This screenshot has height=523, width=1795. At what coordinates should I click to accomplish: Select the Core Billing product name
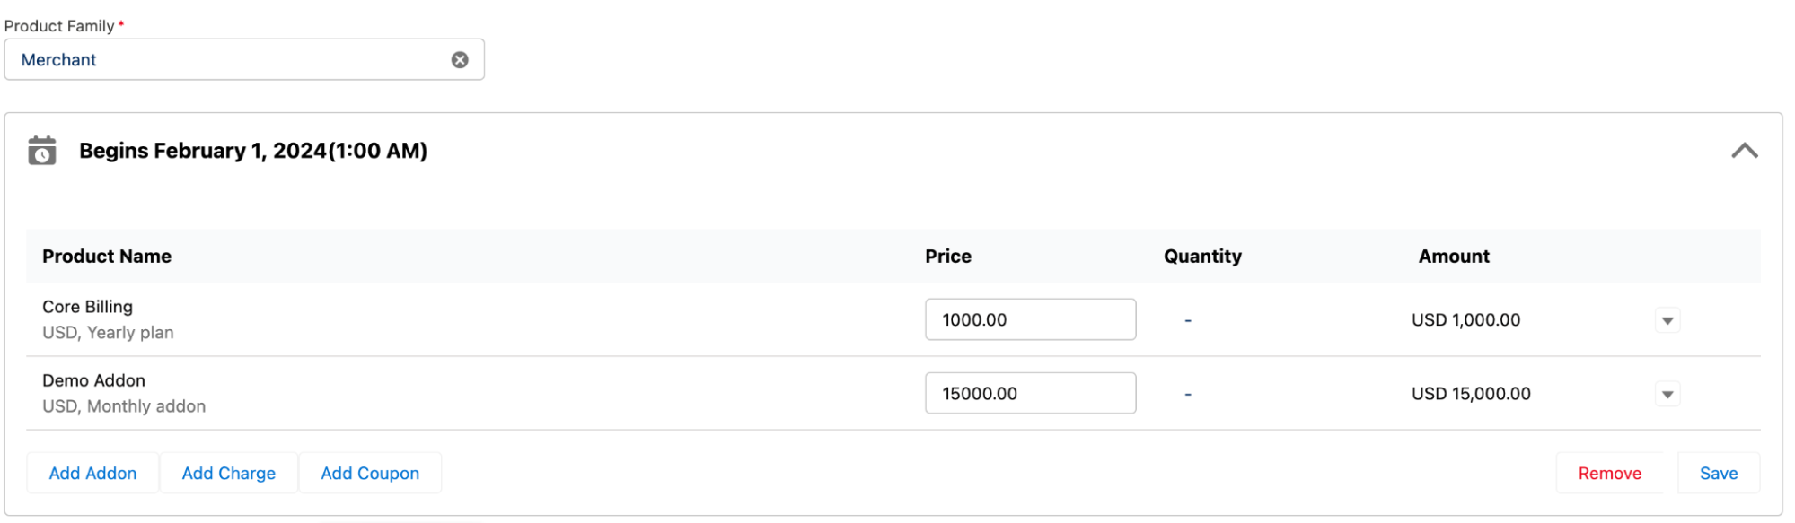[x=88, y=307]
